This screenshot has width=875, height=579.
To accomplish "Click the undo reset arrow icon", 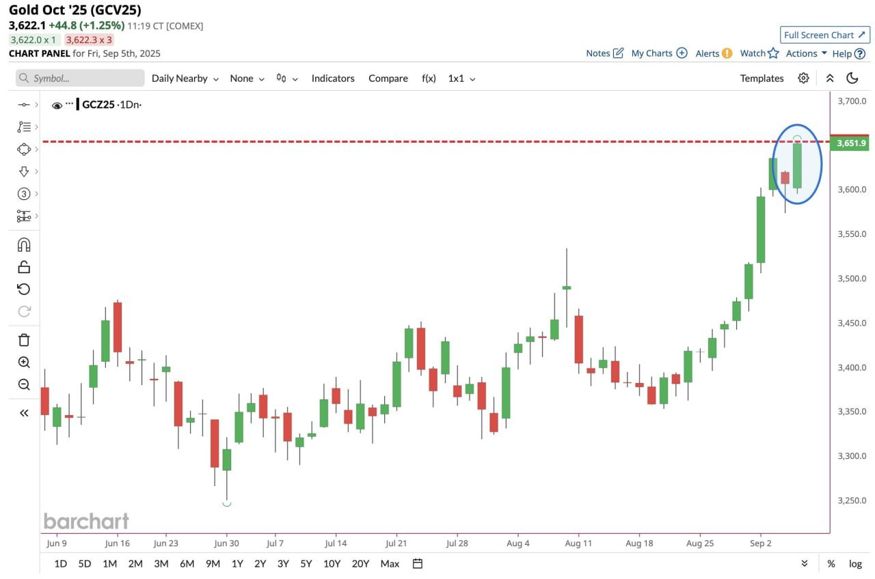I will (24, 289).
